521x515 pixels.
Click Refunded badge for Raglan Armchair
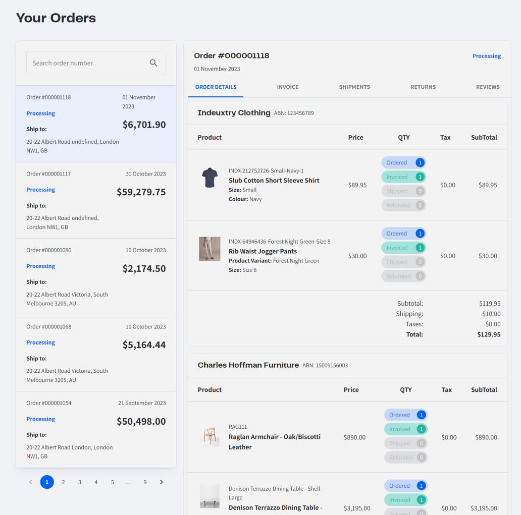click(406, 457)
